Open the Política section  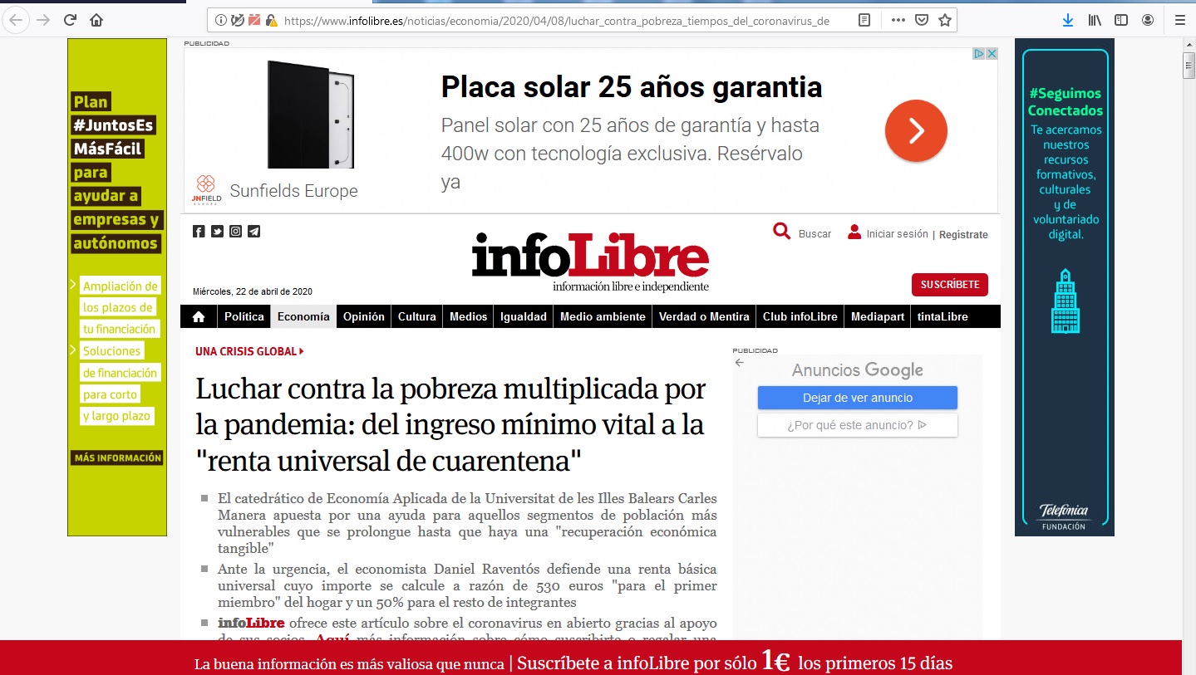tap(244, 316)
